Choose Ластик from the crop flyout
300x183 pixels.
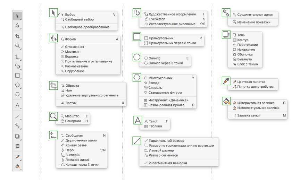72,103
